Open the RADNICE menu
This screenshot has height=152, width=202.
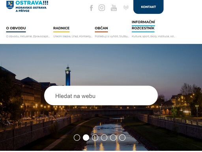(x=61, y=28)
